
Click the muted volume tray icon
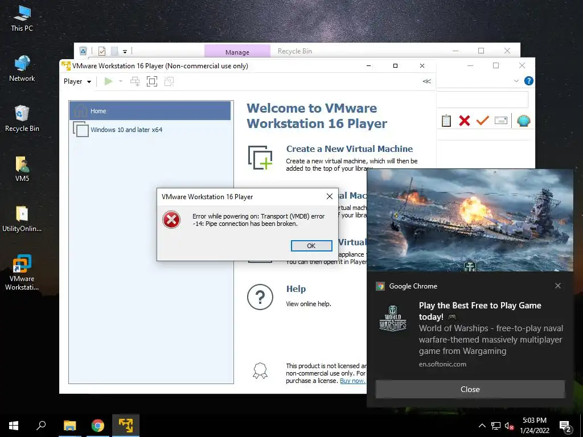(x=510, y=426)
